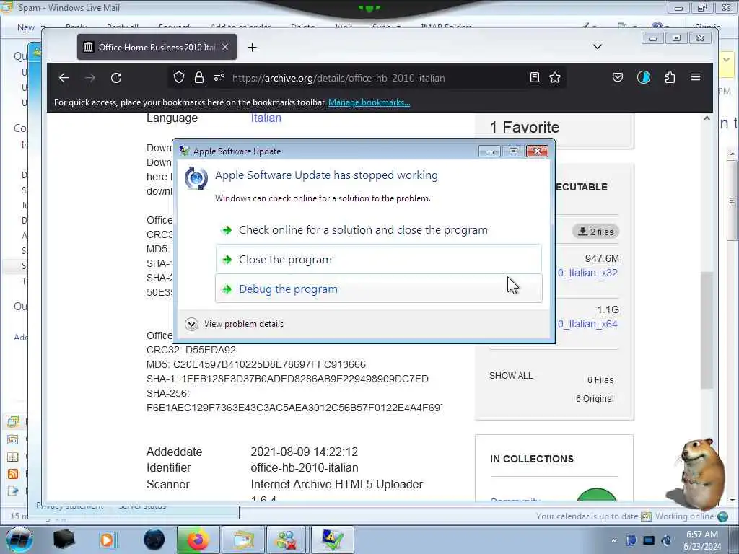Close the Office Home Business 2010 tab
The width and height of the screenshot is (739, 554).
pos(225,47)
